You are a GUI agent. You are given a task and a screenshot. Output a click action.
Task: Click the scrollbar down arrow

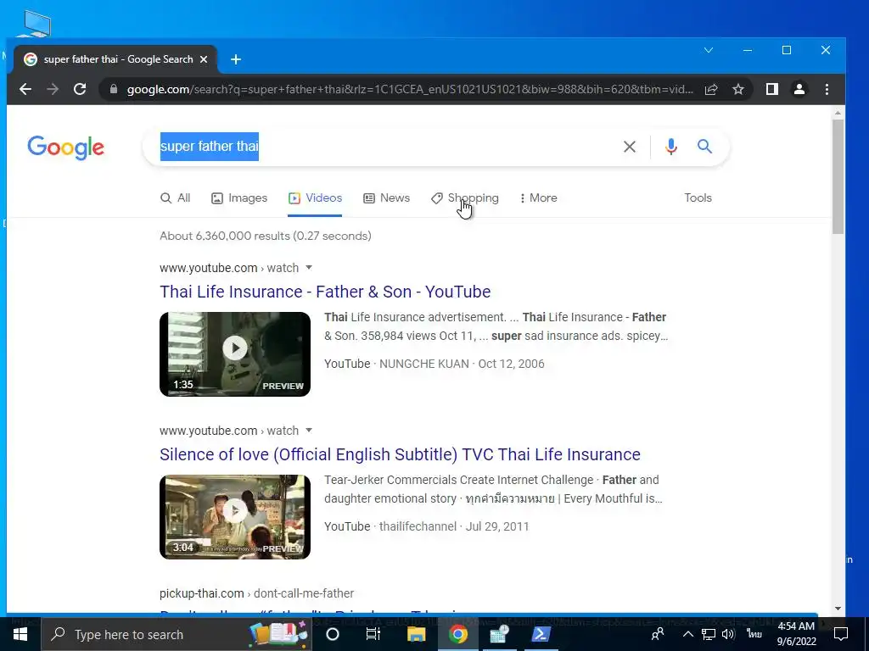[838, 609]
